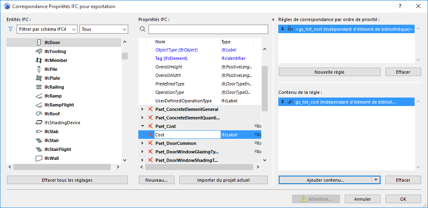This screenshot has height=208, width=428.
Task: Select the IfcStair entity icon
Action: pos(39,140)
